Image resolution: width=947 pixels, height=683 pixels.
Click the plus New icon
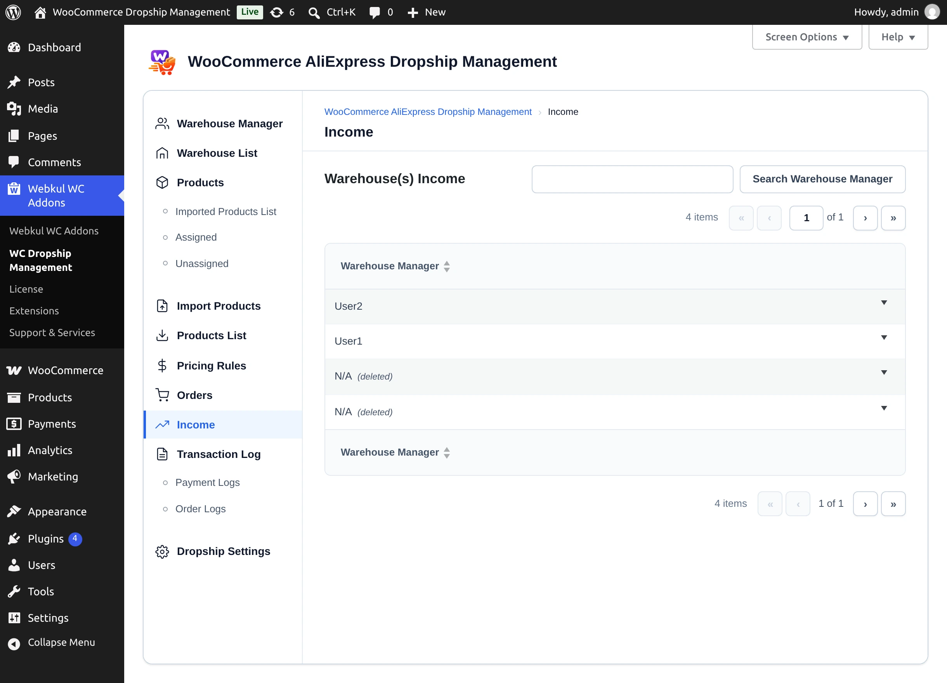(x=413, y=12)
